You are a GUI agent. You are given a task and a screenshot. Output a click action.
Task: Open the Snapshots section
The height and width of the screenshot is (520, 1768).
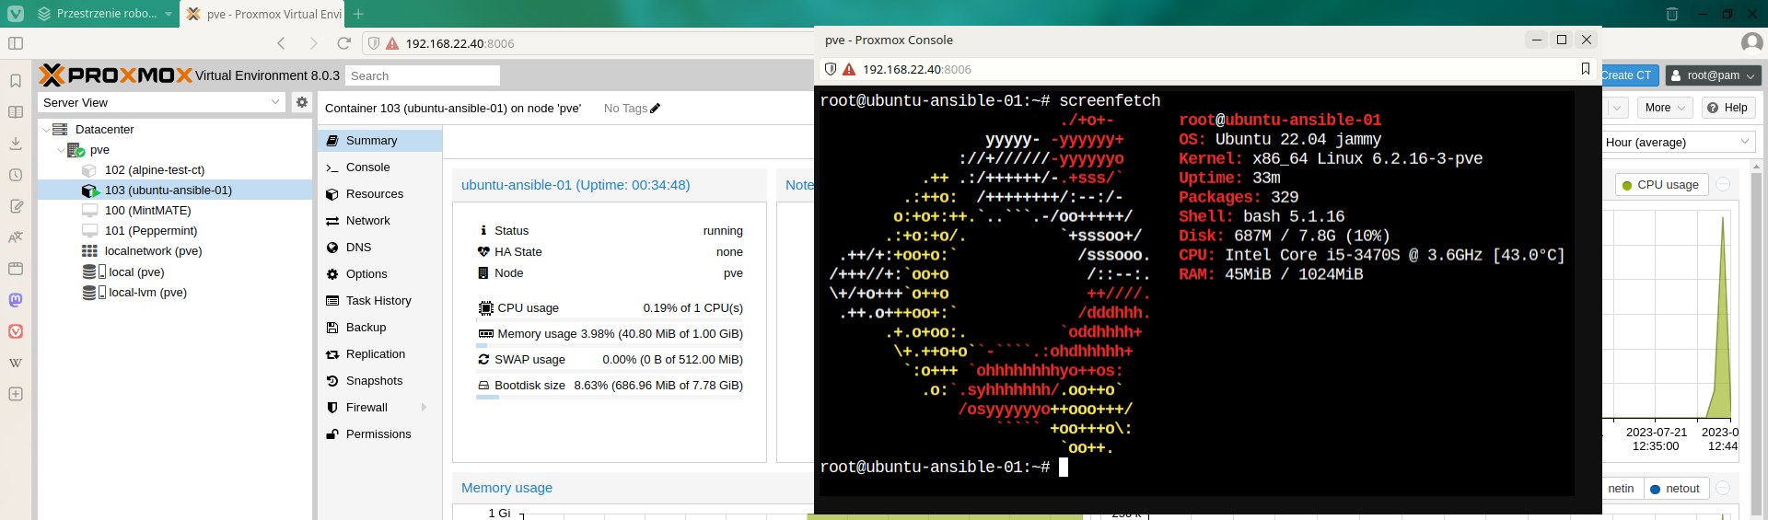click(380, 381)
